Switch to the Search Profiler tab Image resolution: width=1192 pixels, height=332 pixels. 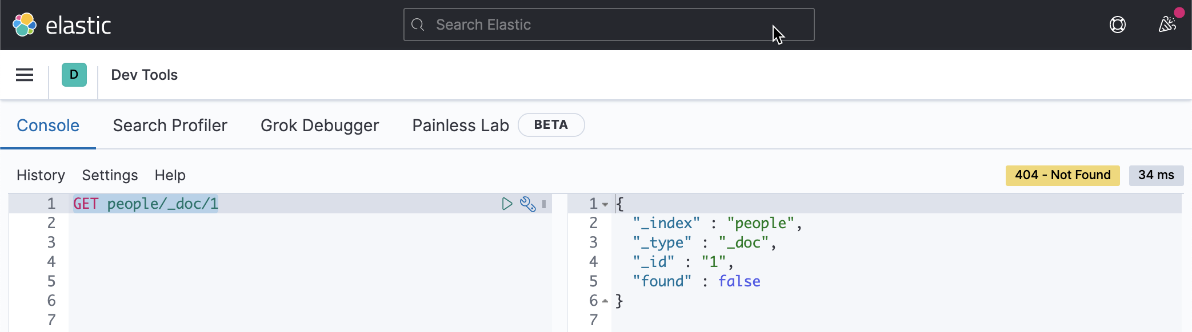(170, 125)
